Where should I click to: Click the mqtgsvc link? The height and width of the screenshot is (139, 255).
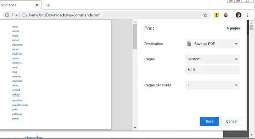(x=17, y=63)
